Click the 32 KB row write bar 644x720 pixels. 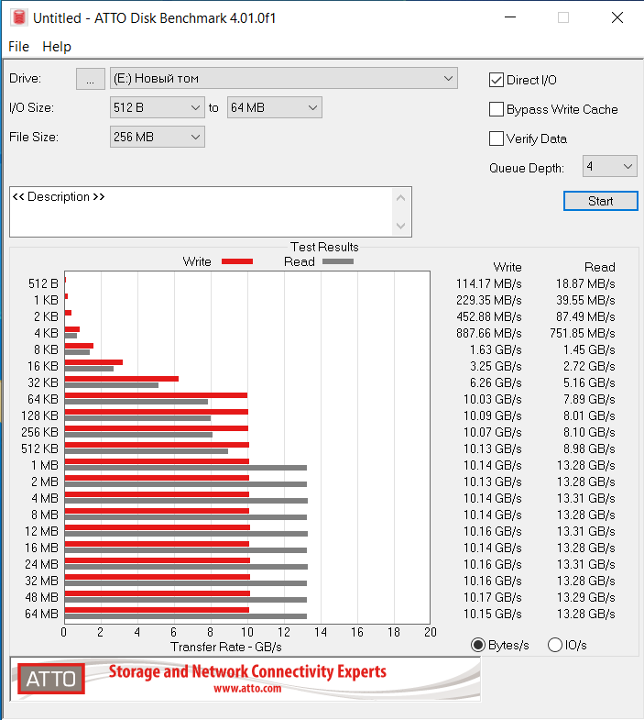(x=122, y=379)
